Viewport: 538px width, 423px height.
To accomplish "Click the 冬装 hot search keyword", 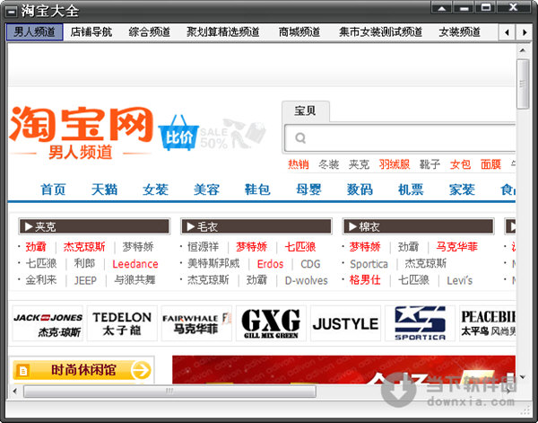I will (329, 164).
